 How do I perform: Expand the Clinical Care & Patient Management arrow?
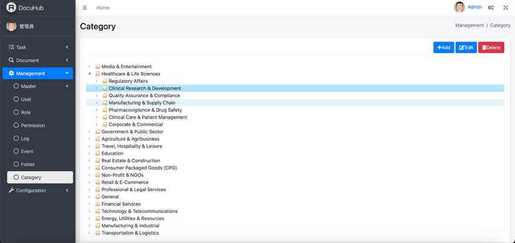click(x=97, y=117)
